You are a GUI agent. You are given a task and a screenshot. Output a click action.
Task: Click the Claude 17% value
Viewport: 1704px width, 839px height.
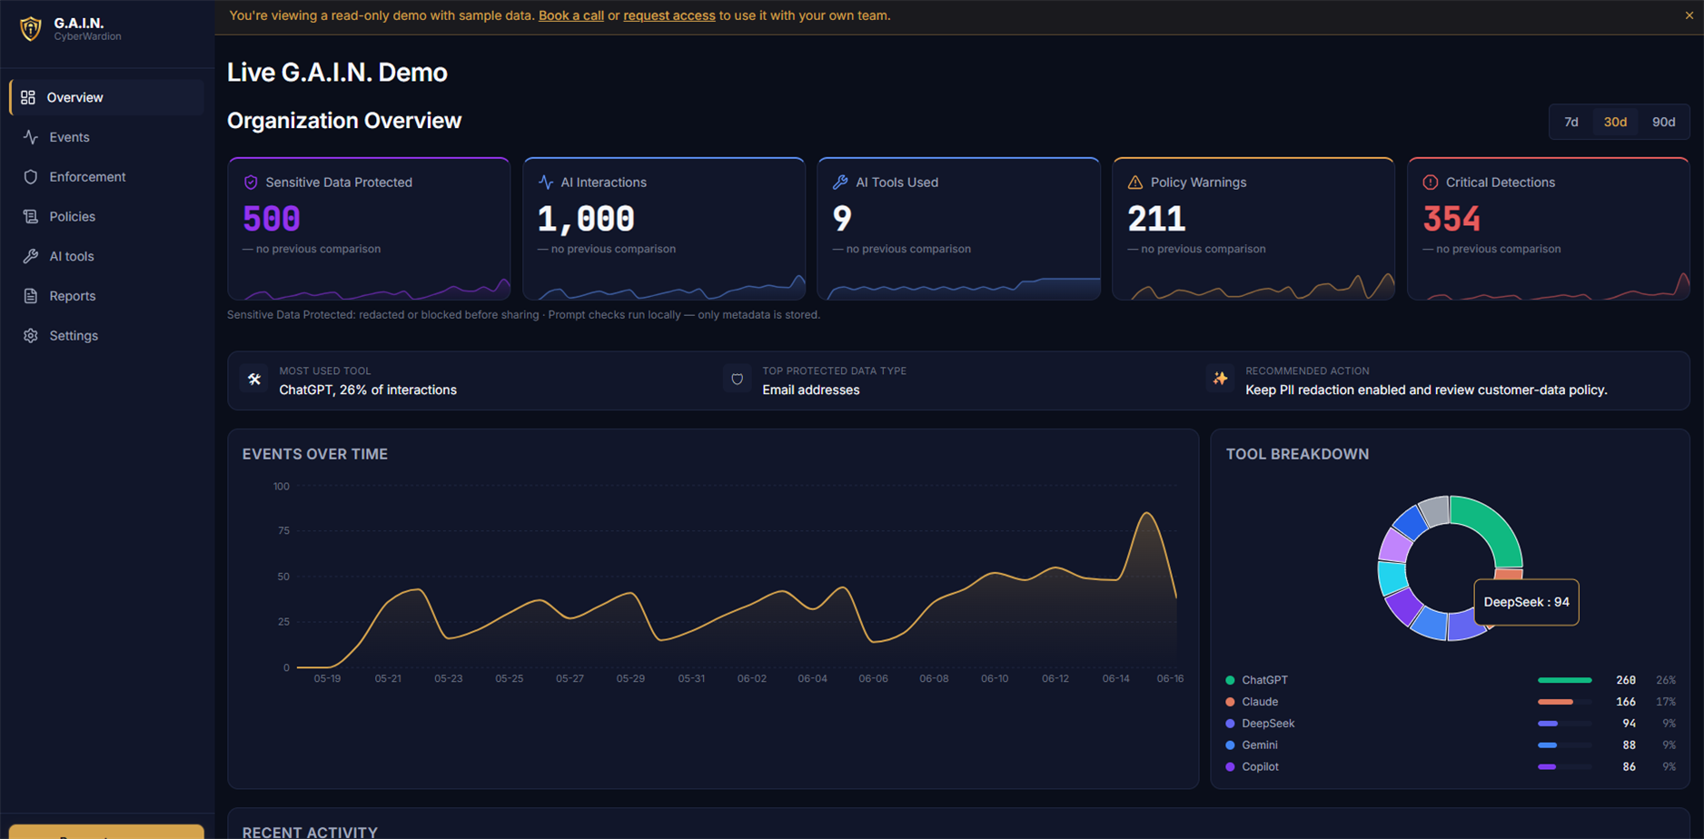[1666, 702]
